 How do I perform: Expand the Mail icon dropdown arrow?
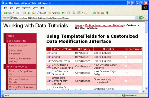coord(71,13)
